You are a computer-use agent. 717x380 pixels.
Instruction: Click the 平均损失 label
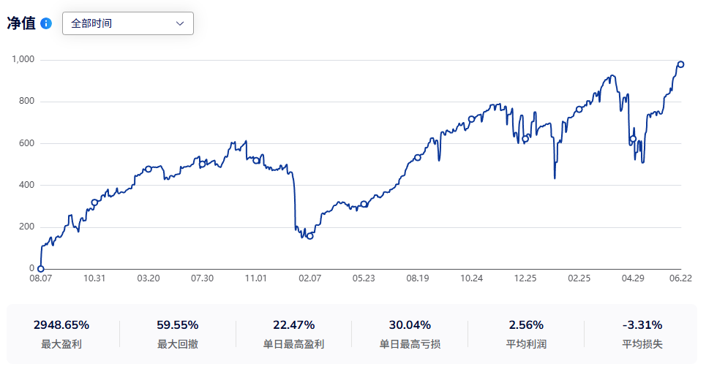click(x=642, y=344)
